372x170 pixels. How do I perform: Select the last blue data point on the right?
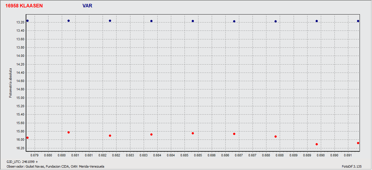tap(358, 21)
